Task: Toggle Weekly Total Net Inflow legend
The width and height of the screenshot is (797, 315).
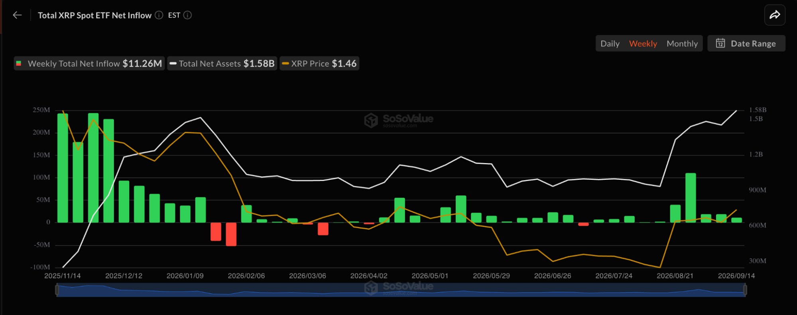Action: pos(89,63)
